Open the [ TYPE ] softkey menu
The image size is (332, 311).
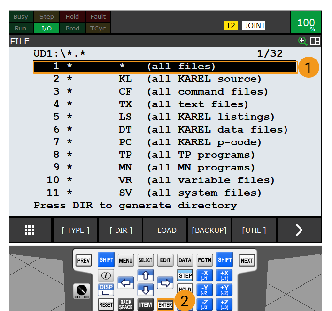pyautogui.click(x=76, y=230)
